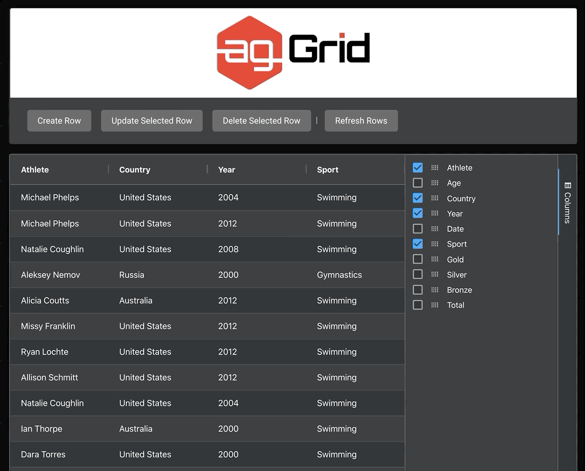Click Swimming in Ian Thorpe row
This screenshot has height=471, width=585.
click(x=355, y=429)
